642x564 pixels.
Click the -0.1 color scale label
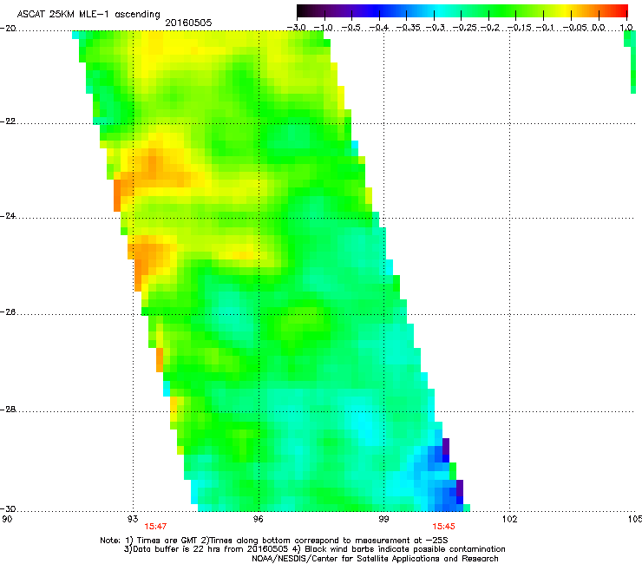(545, 28)
